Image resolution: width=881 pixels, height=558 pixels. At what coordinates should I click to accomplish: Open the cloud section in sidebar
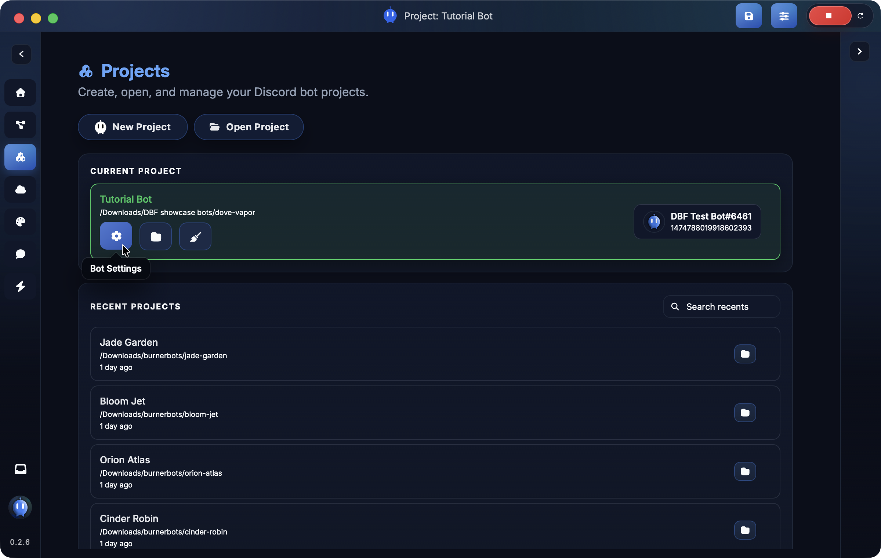pyautogui.click(x=20, y=189)
